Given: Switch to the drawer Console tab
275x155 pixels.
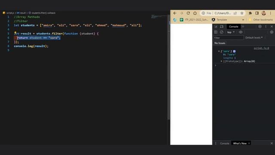Looking at the screenshot, I should click(224, 143).
